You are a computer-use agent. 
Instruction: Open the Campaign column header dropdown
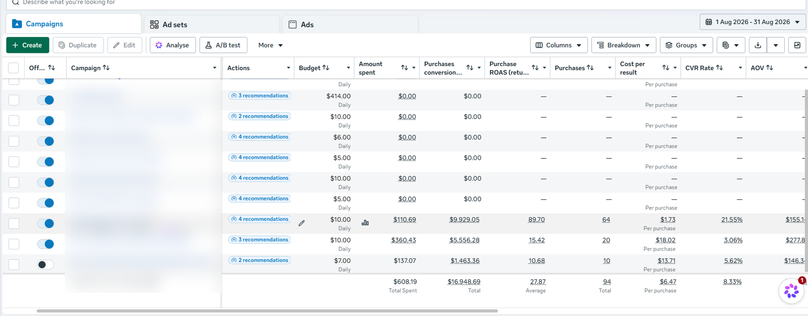215,68
